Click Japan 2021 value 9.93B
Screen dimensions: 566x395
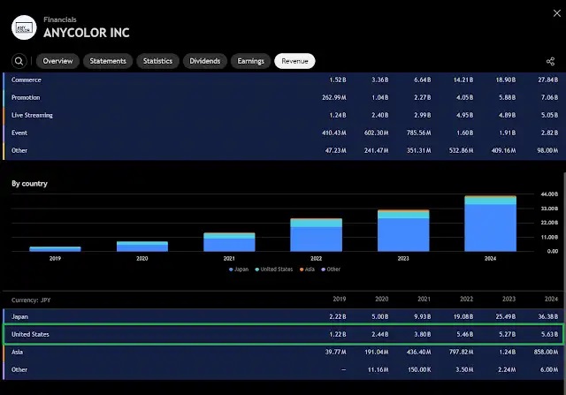coord(423,316)
